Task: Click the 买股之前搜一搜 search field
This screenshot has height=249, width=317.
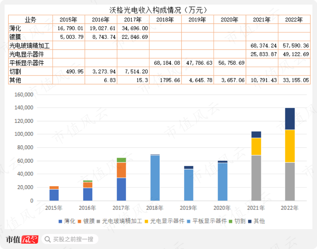Action: [70, 239]
